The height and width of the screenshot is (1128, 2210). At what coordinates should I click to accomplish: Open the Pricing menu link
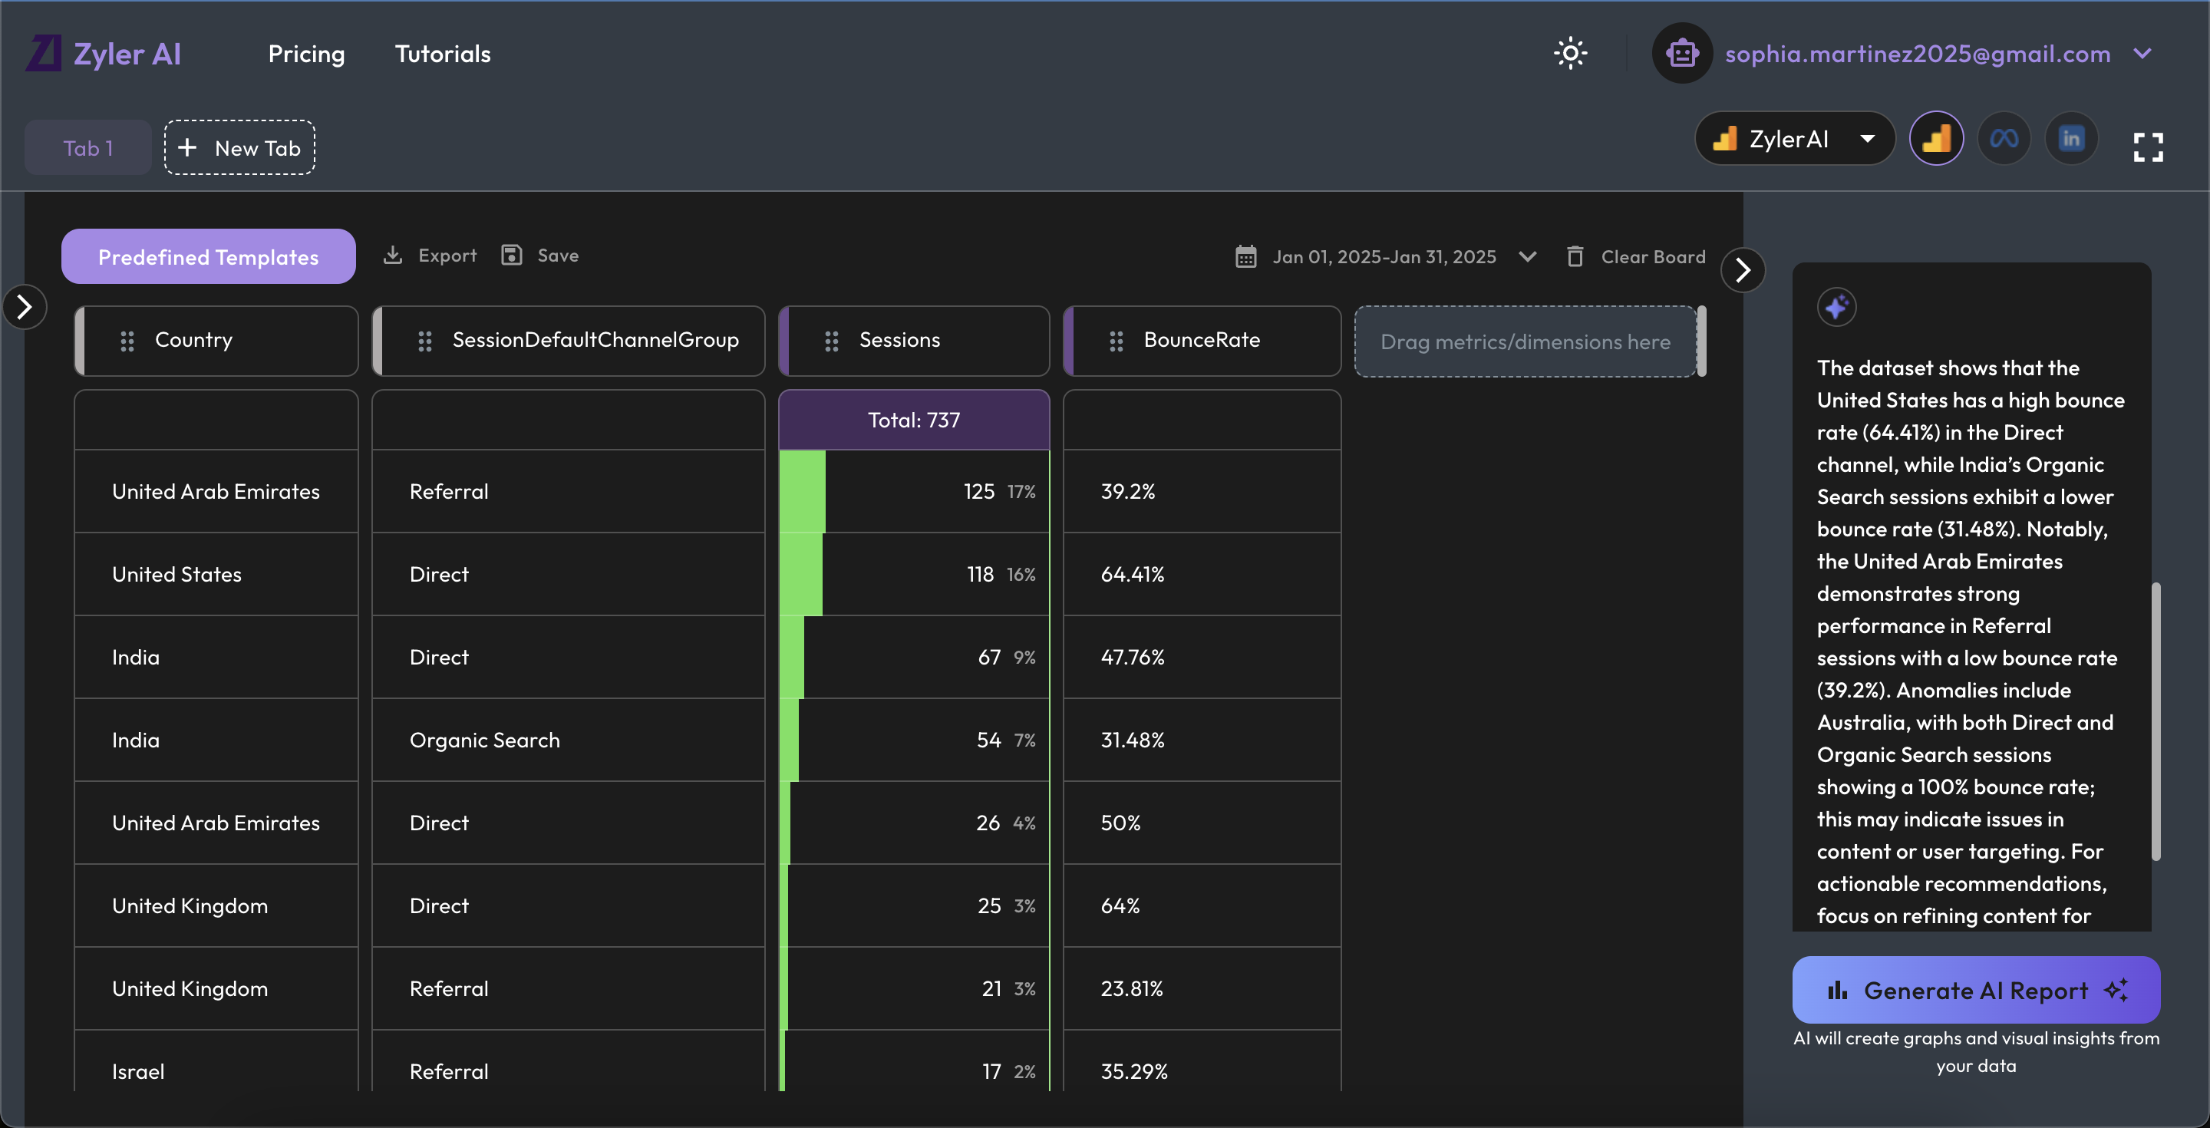(306, 53)
